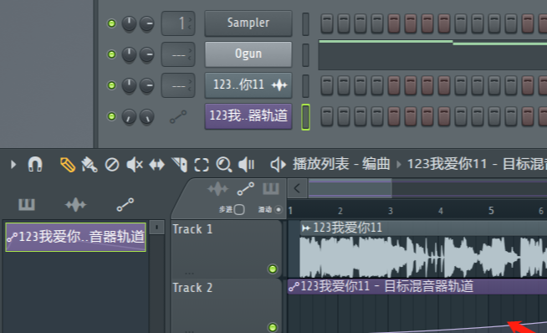Open the Ogun channel button
The width and height of the screenshot is (547, 333).
tap(248, 54)
